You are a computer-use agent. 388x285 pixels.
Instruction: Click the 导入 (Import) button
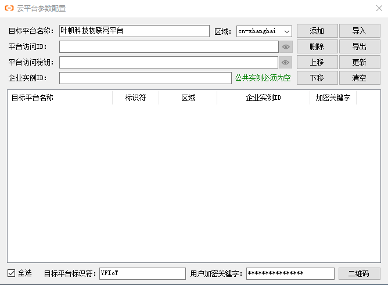click(x=360, y=31)
